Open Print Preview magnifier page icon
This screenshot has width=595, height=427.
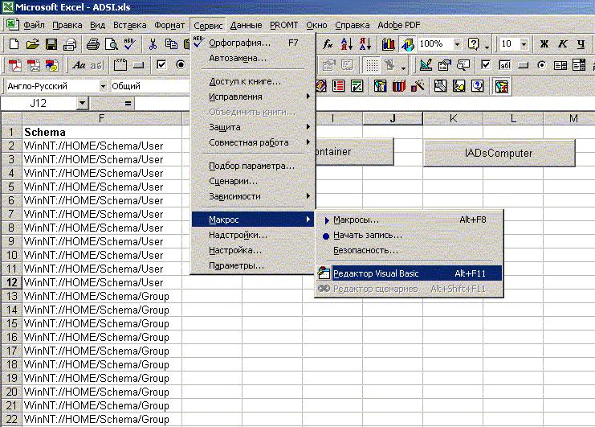pos(111,44)
